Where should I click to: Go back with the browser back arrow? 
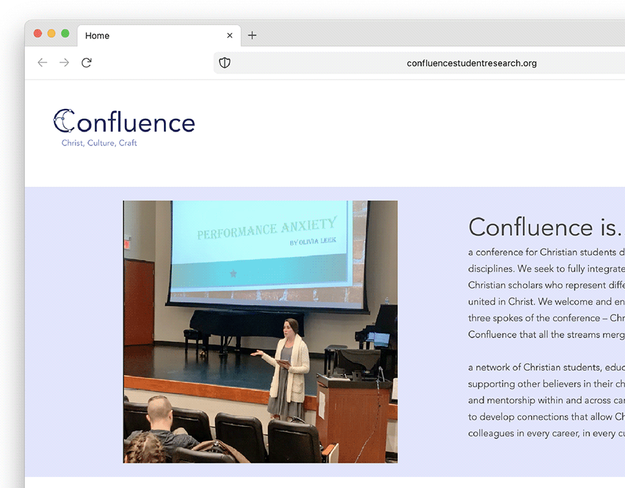[43, 62]
